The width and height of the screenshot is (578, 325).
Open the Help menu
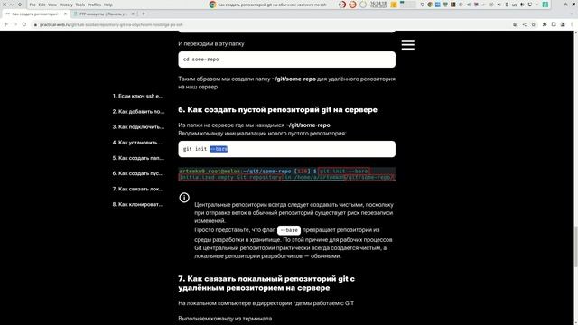tap(108, 5)
